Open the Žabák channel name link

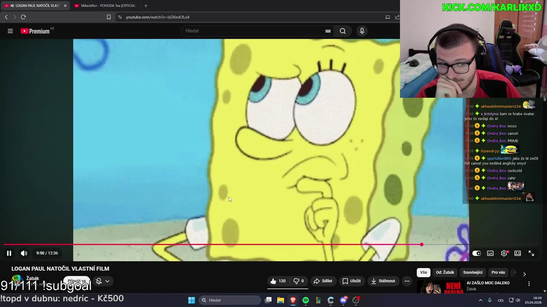(32, 278)
